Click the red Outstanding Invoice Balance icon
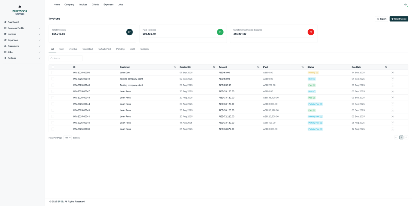The image size is (412, 206). coord(311,32)
